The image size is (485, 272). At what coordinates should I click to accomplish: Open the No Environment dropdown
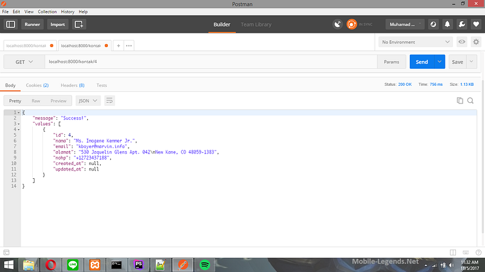pyautogui.click(x=416, y=42)
